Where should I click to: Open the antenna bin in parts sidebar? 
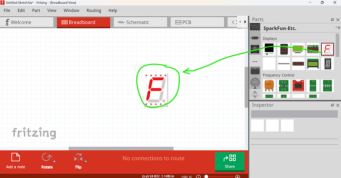point(255,83)
